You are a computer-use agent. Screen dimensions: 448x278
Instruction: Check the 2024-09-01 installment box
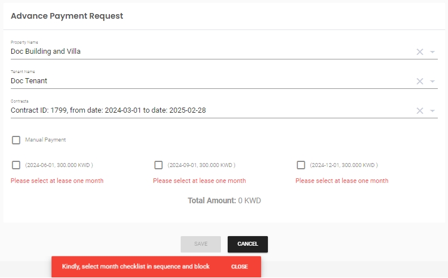click(159, 165)
